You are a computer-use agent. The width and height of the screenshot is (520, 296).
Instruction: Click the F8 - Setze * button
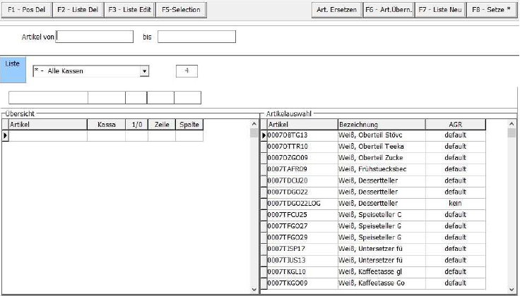coord(492,11)
